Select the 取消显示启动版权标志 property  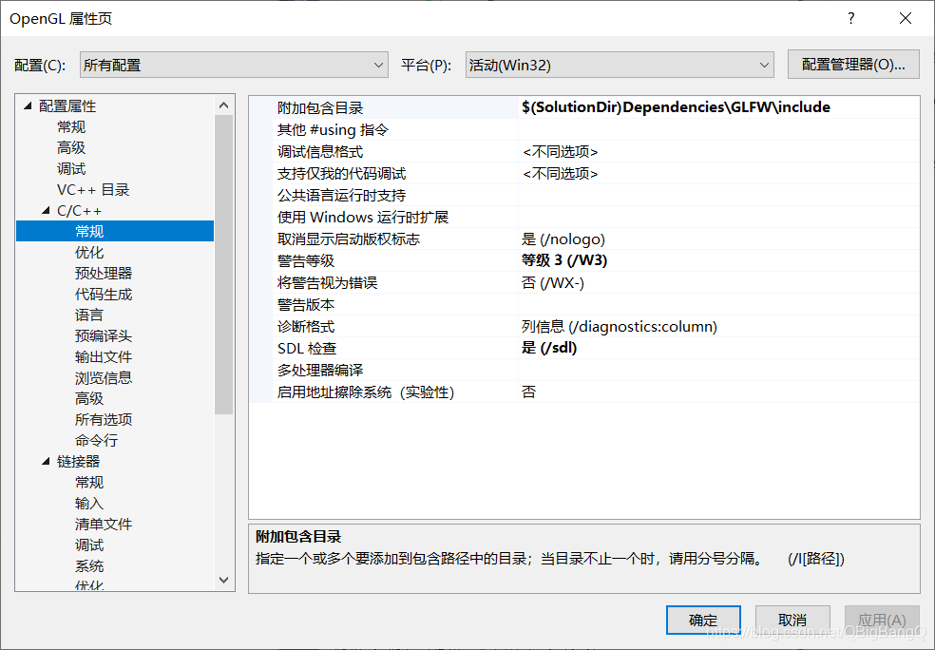[x=349, y=239]
